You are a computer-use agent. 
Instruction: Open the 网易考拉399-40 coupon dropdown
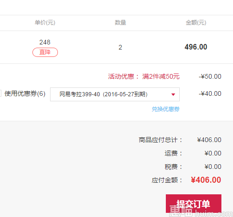(115, 94)
